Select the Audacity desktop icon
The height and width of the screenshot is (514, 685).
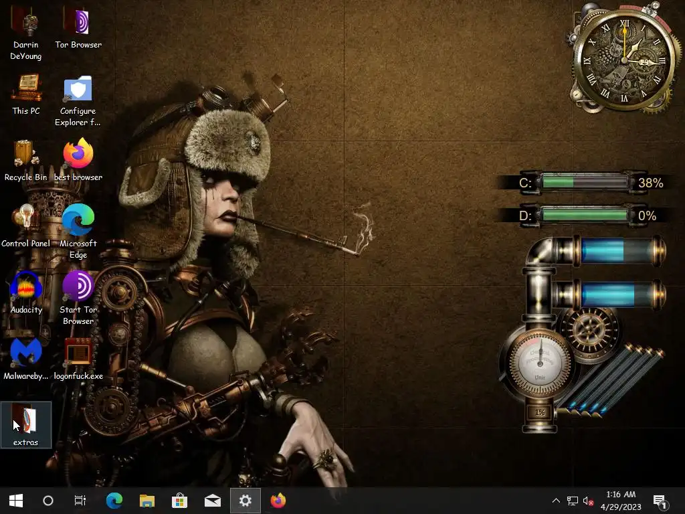(26, 292)
